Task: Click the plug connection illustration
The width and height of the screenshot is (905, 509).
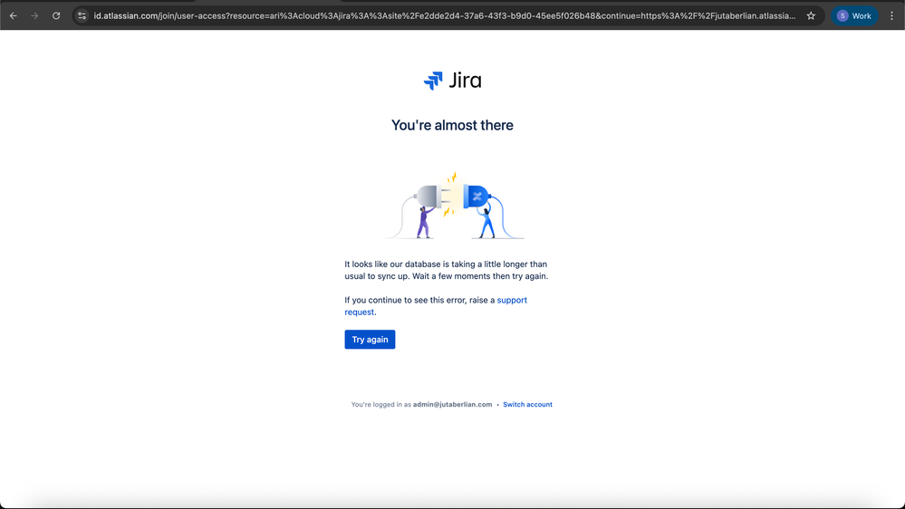Action: coord(454,206)
